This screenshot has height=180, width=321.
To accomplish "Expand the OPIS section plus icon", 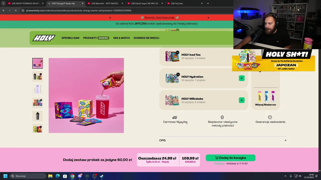I will pos(285,140).
